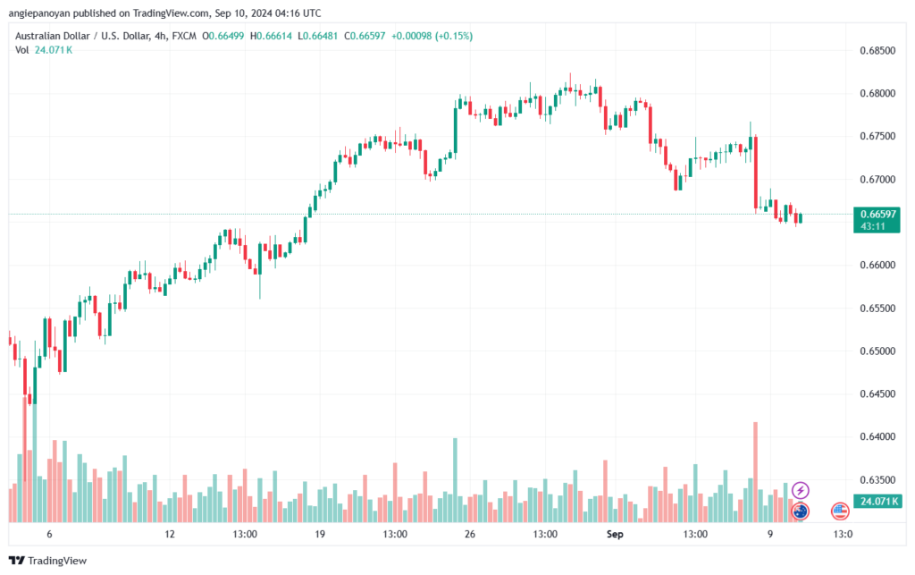
Task: Click the green current price label 0.66597
Action: pos(876,214)
